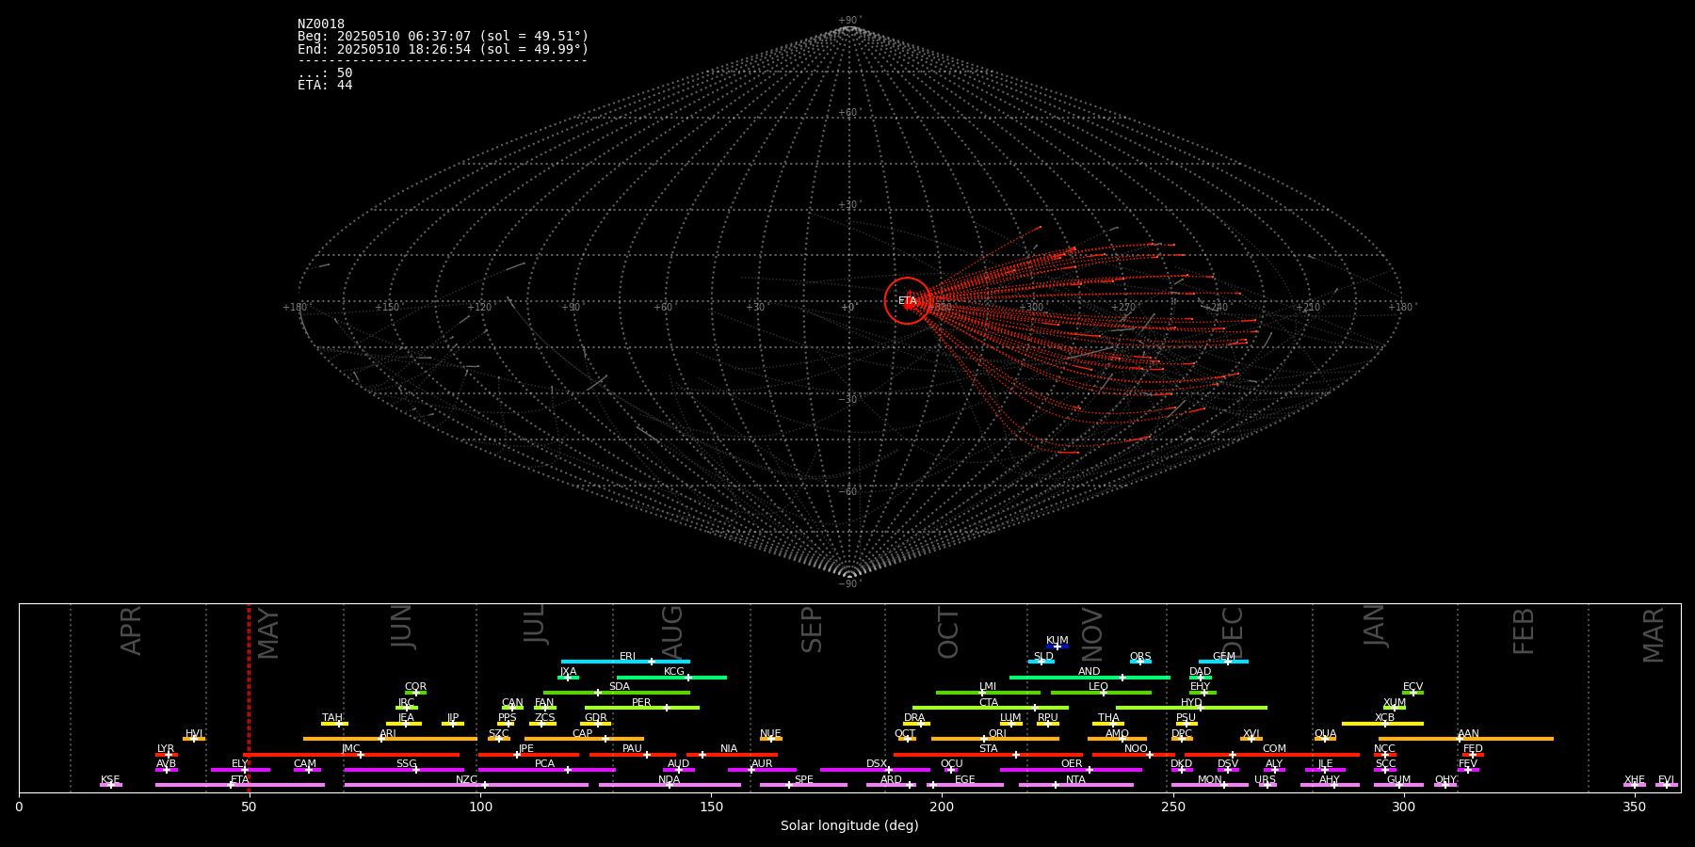Click the OHY shower label

[x=1445, y=780]
